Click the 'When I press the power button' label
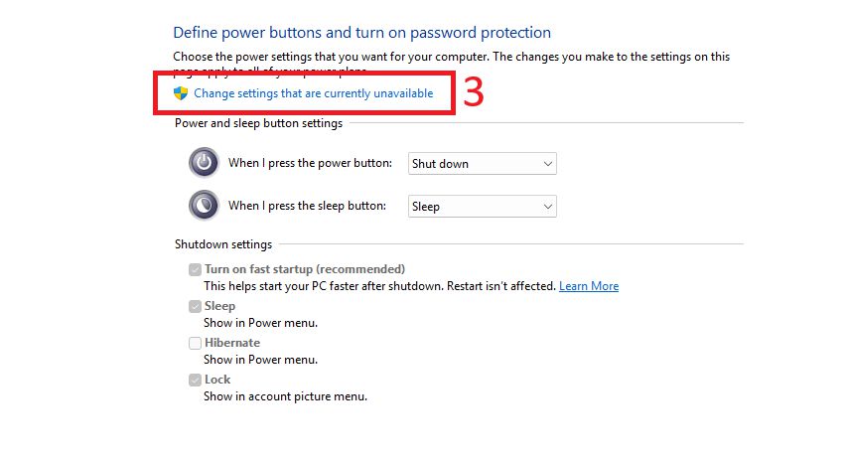This screenshot has height=463, width=847. pyautogui.click(x=310, y=163)
